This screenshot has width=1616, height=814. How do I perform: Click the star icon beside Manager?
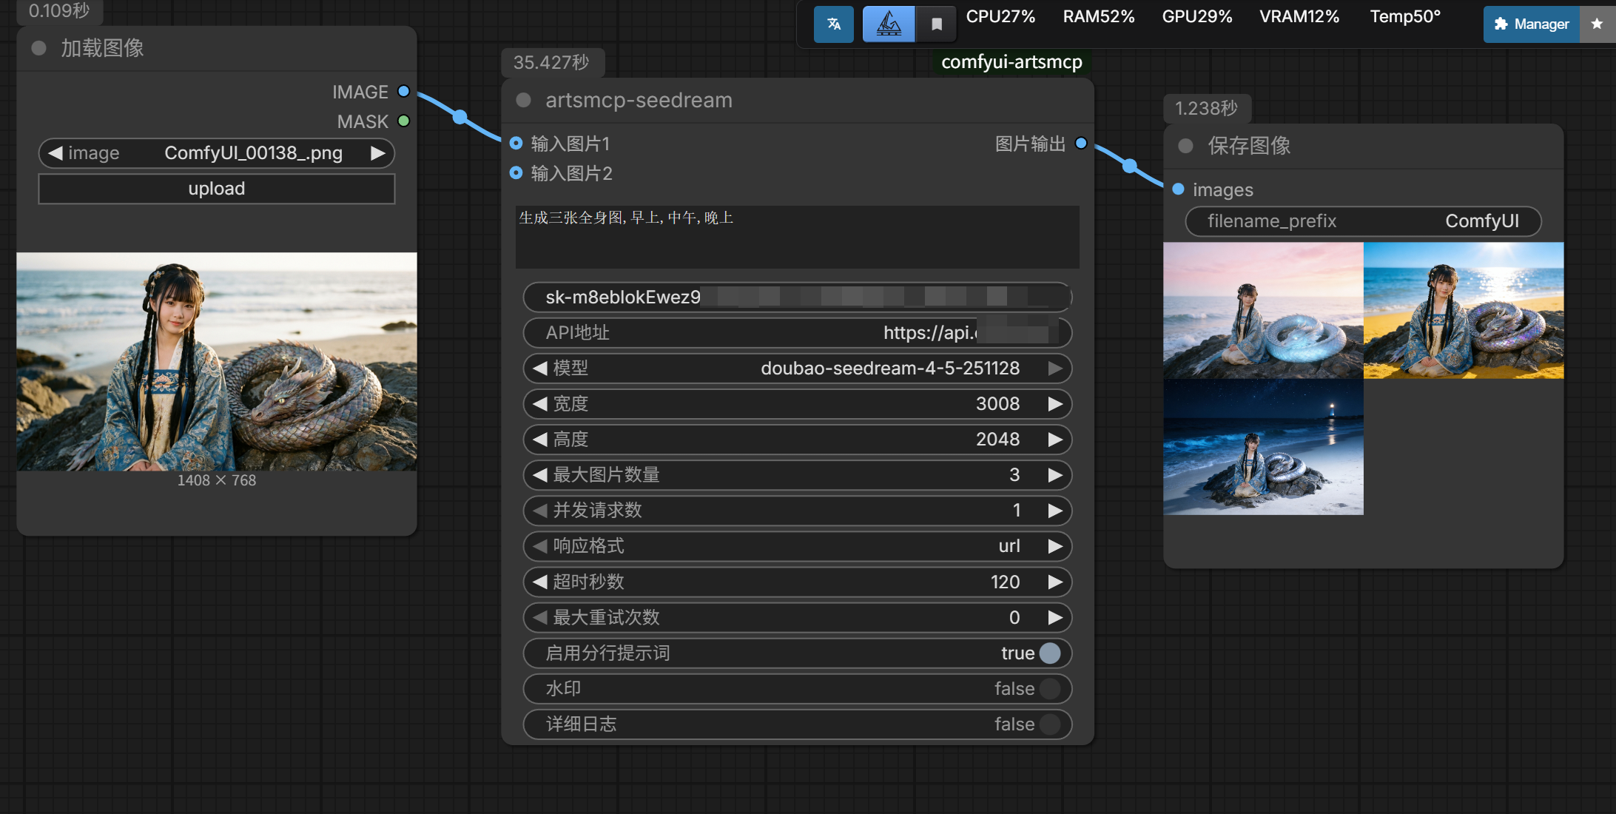(1597, 24)
